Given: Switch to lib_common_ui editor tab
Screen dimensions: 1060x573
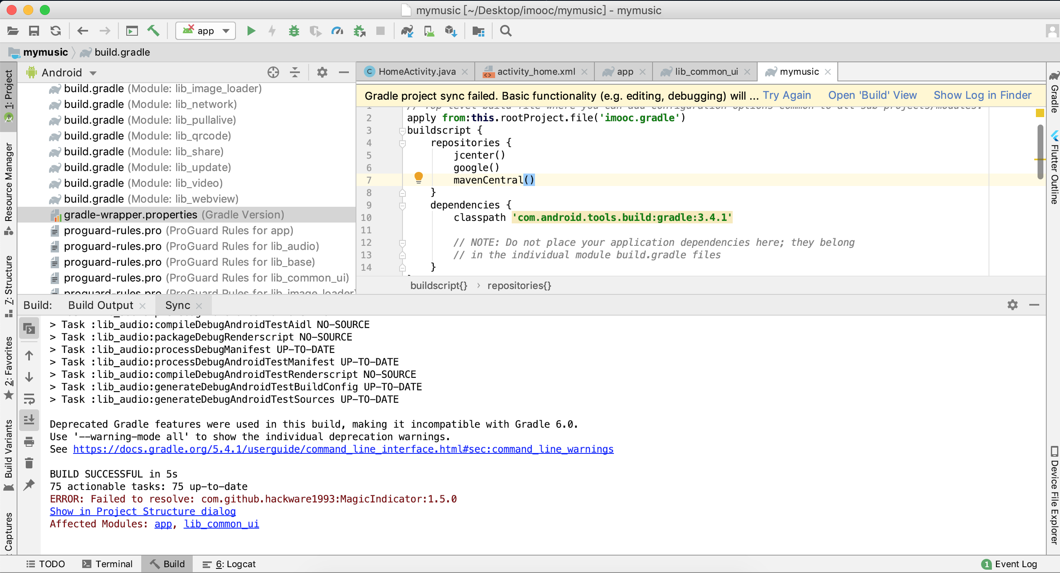Looking at the screenshot, I should (x=705, y=72).
